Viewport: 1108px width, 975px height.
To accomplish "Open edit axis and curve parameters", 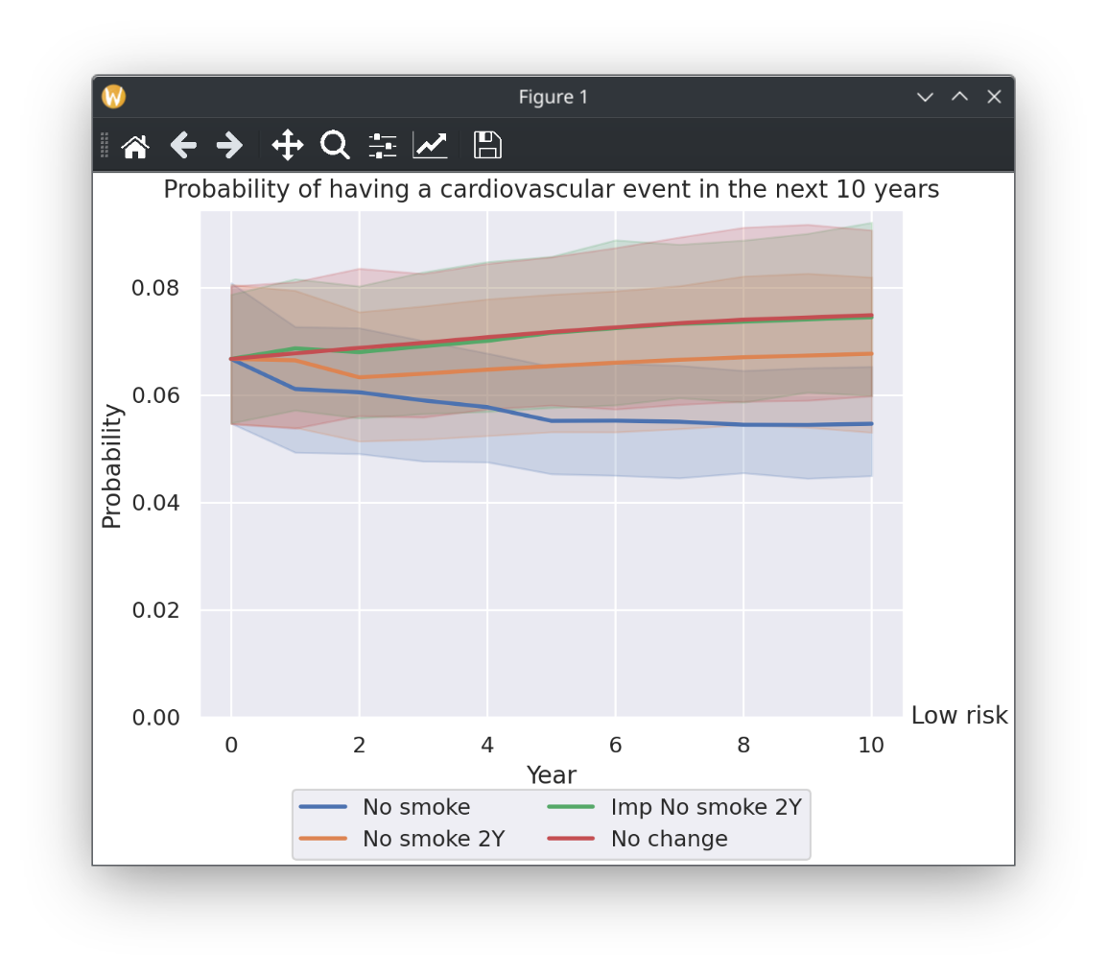I will click(x=431, y=146).
